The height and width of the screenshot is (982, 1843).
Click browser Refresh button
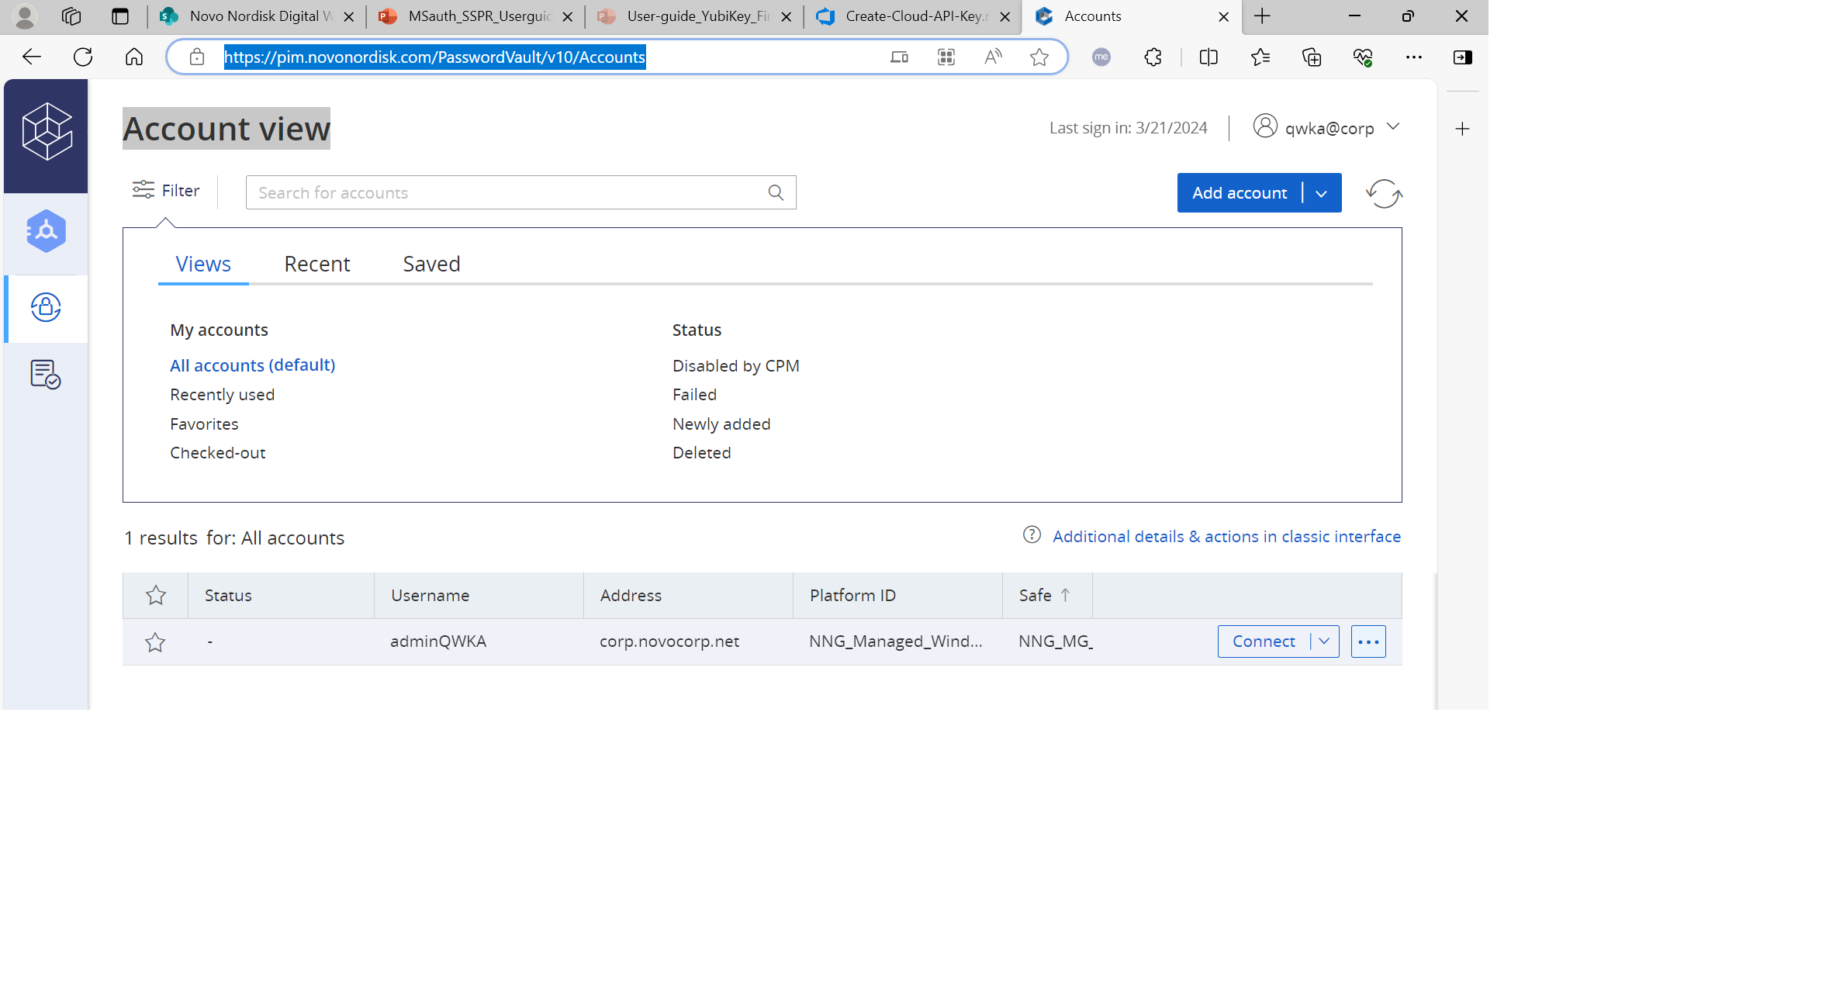(x=83, y=57)
